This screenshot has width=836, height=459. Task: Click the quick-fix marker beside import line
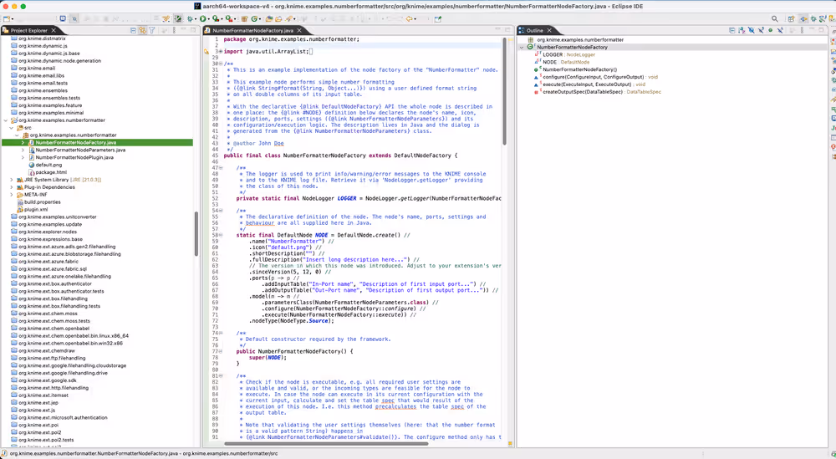pyautogui.click(x=206, y=52)
